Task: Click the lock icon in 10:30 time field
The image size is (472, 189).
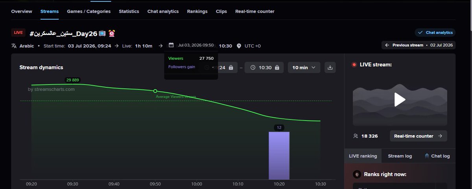Action: coord(277,68)
